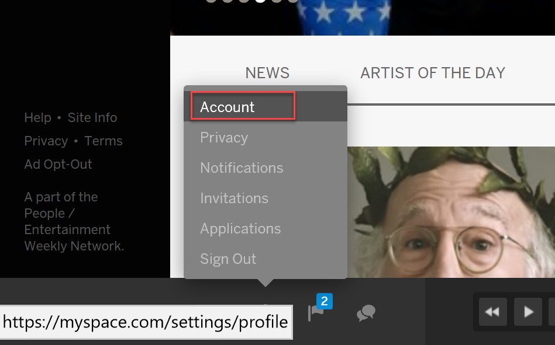Screen dimensions: 555x345
Task: Open the Ad Opt-Out link
Action: pyautogui.click(x=58, y=165)
